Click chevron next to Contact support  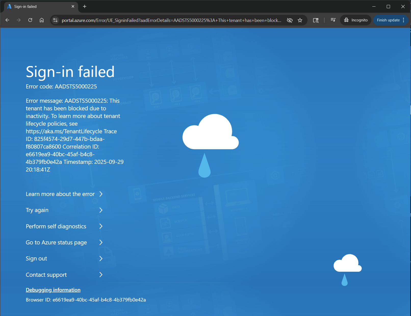click(101, 275)
